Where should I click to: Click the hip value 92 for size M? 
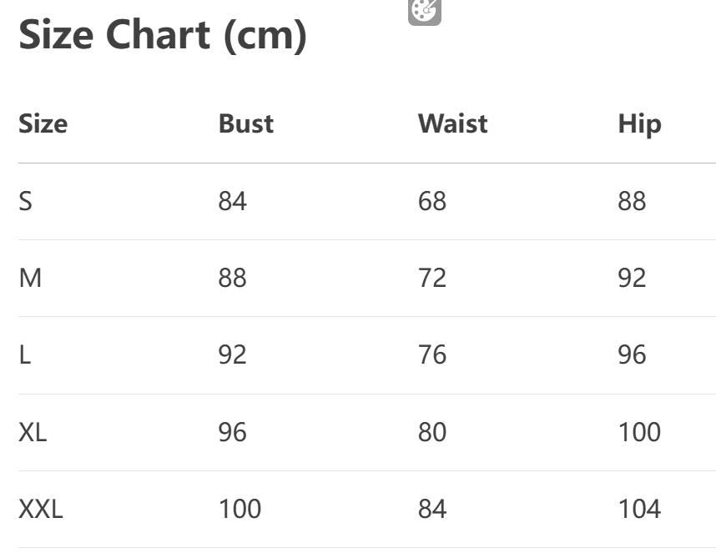[x=632, y=278]
